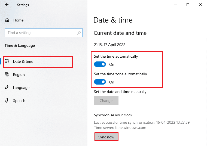Viewport: 207px width, 146px height.
Task: Open the Region settings page
Action: pyautogui.click(x=19, y=74)
